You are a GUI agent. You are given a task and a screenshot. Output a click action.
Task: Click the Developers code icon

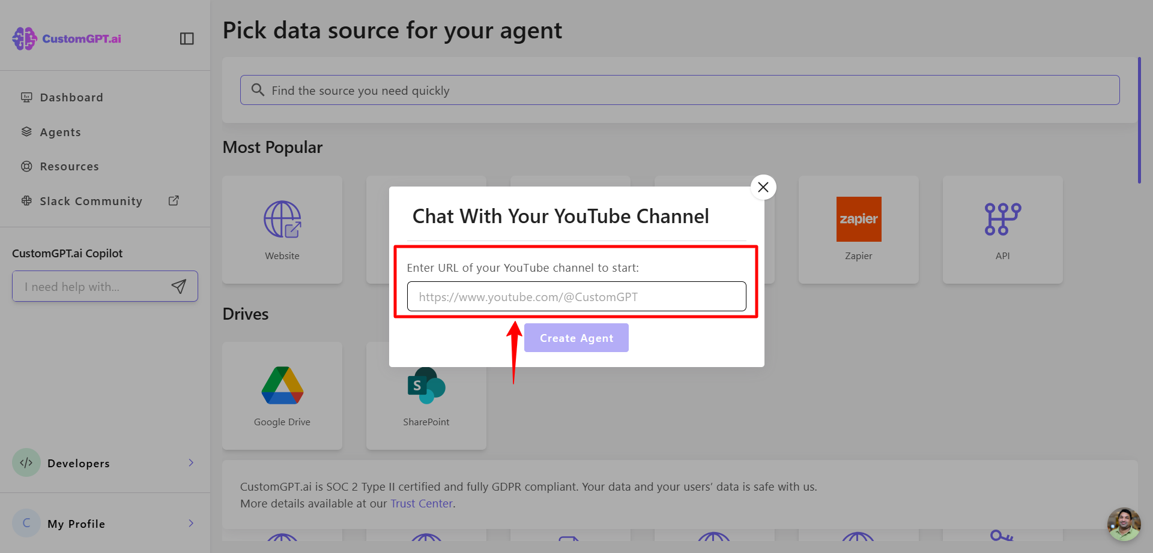(26, 462)
